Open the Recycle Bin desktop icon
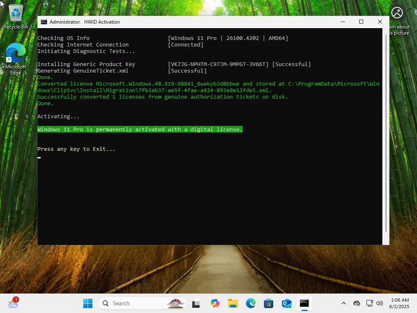 click(x=16, y=17)
